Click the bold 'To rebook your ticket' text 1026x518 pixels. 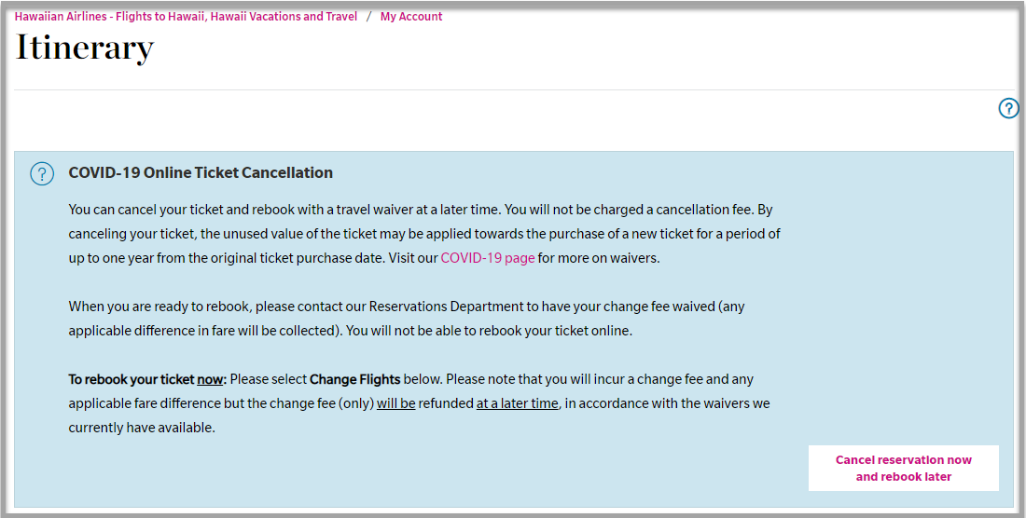132,379
